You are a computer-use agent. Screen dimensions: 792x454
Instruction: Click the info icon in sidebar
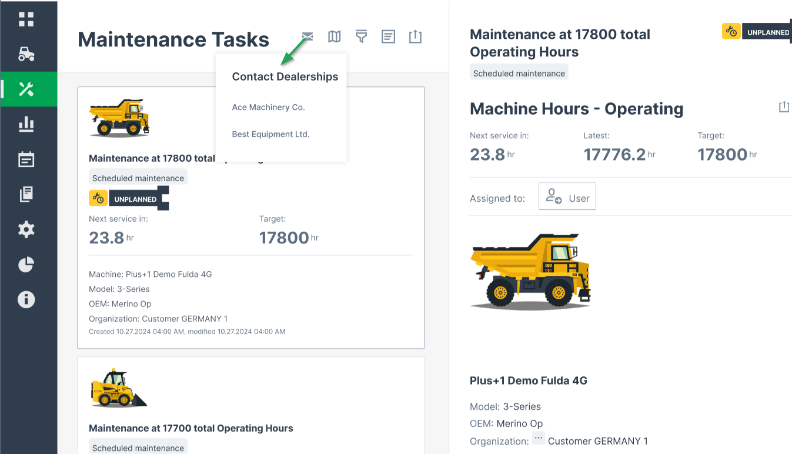[x=26, y=300]
